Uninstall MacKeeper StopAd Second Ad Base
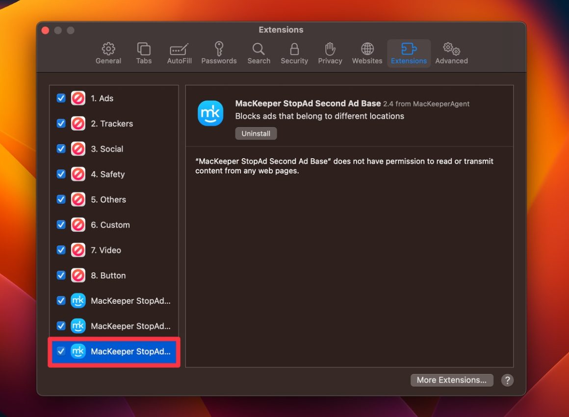 point(256,133)
